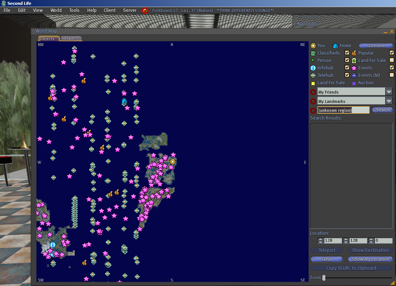Select the Objects tab
Viewport: 396px width, 286px height.
[49, 38]
